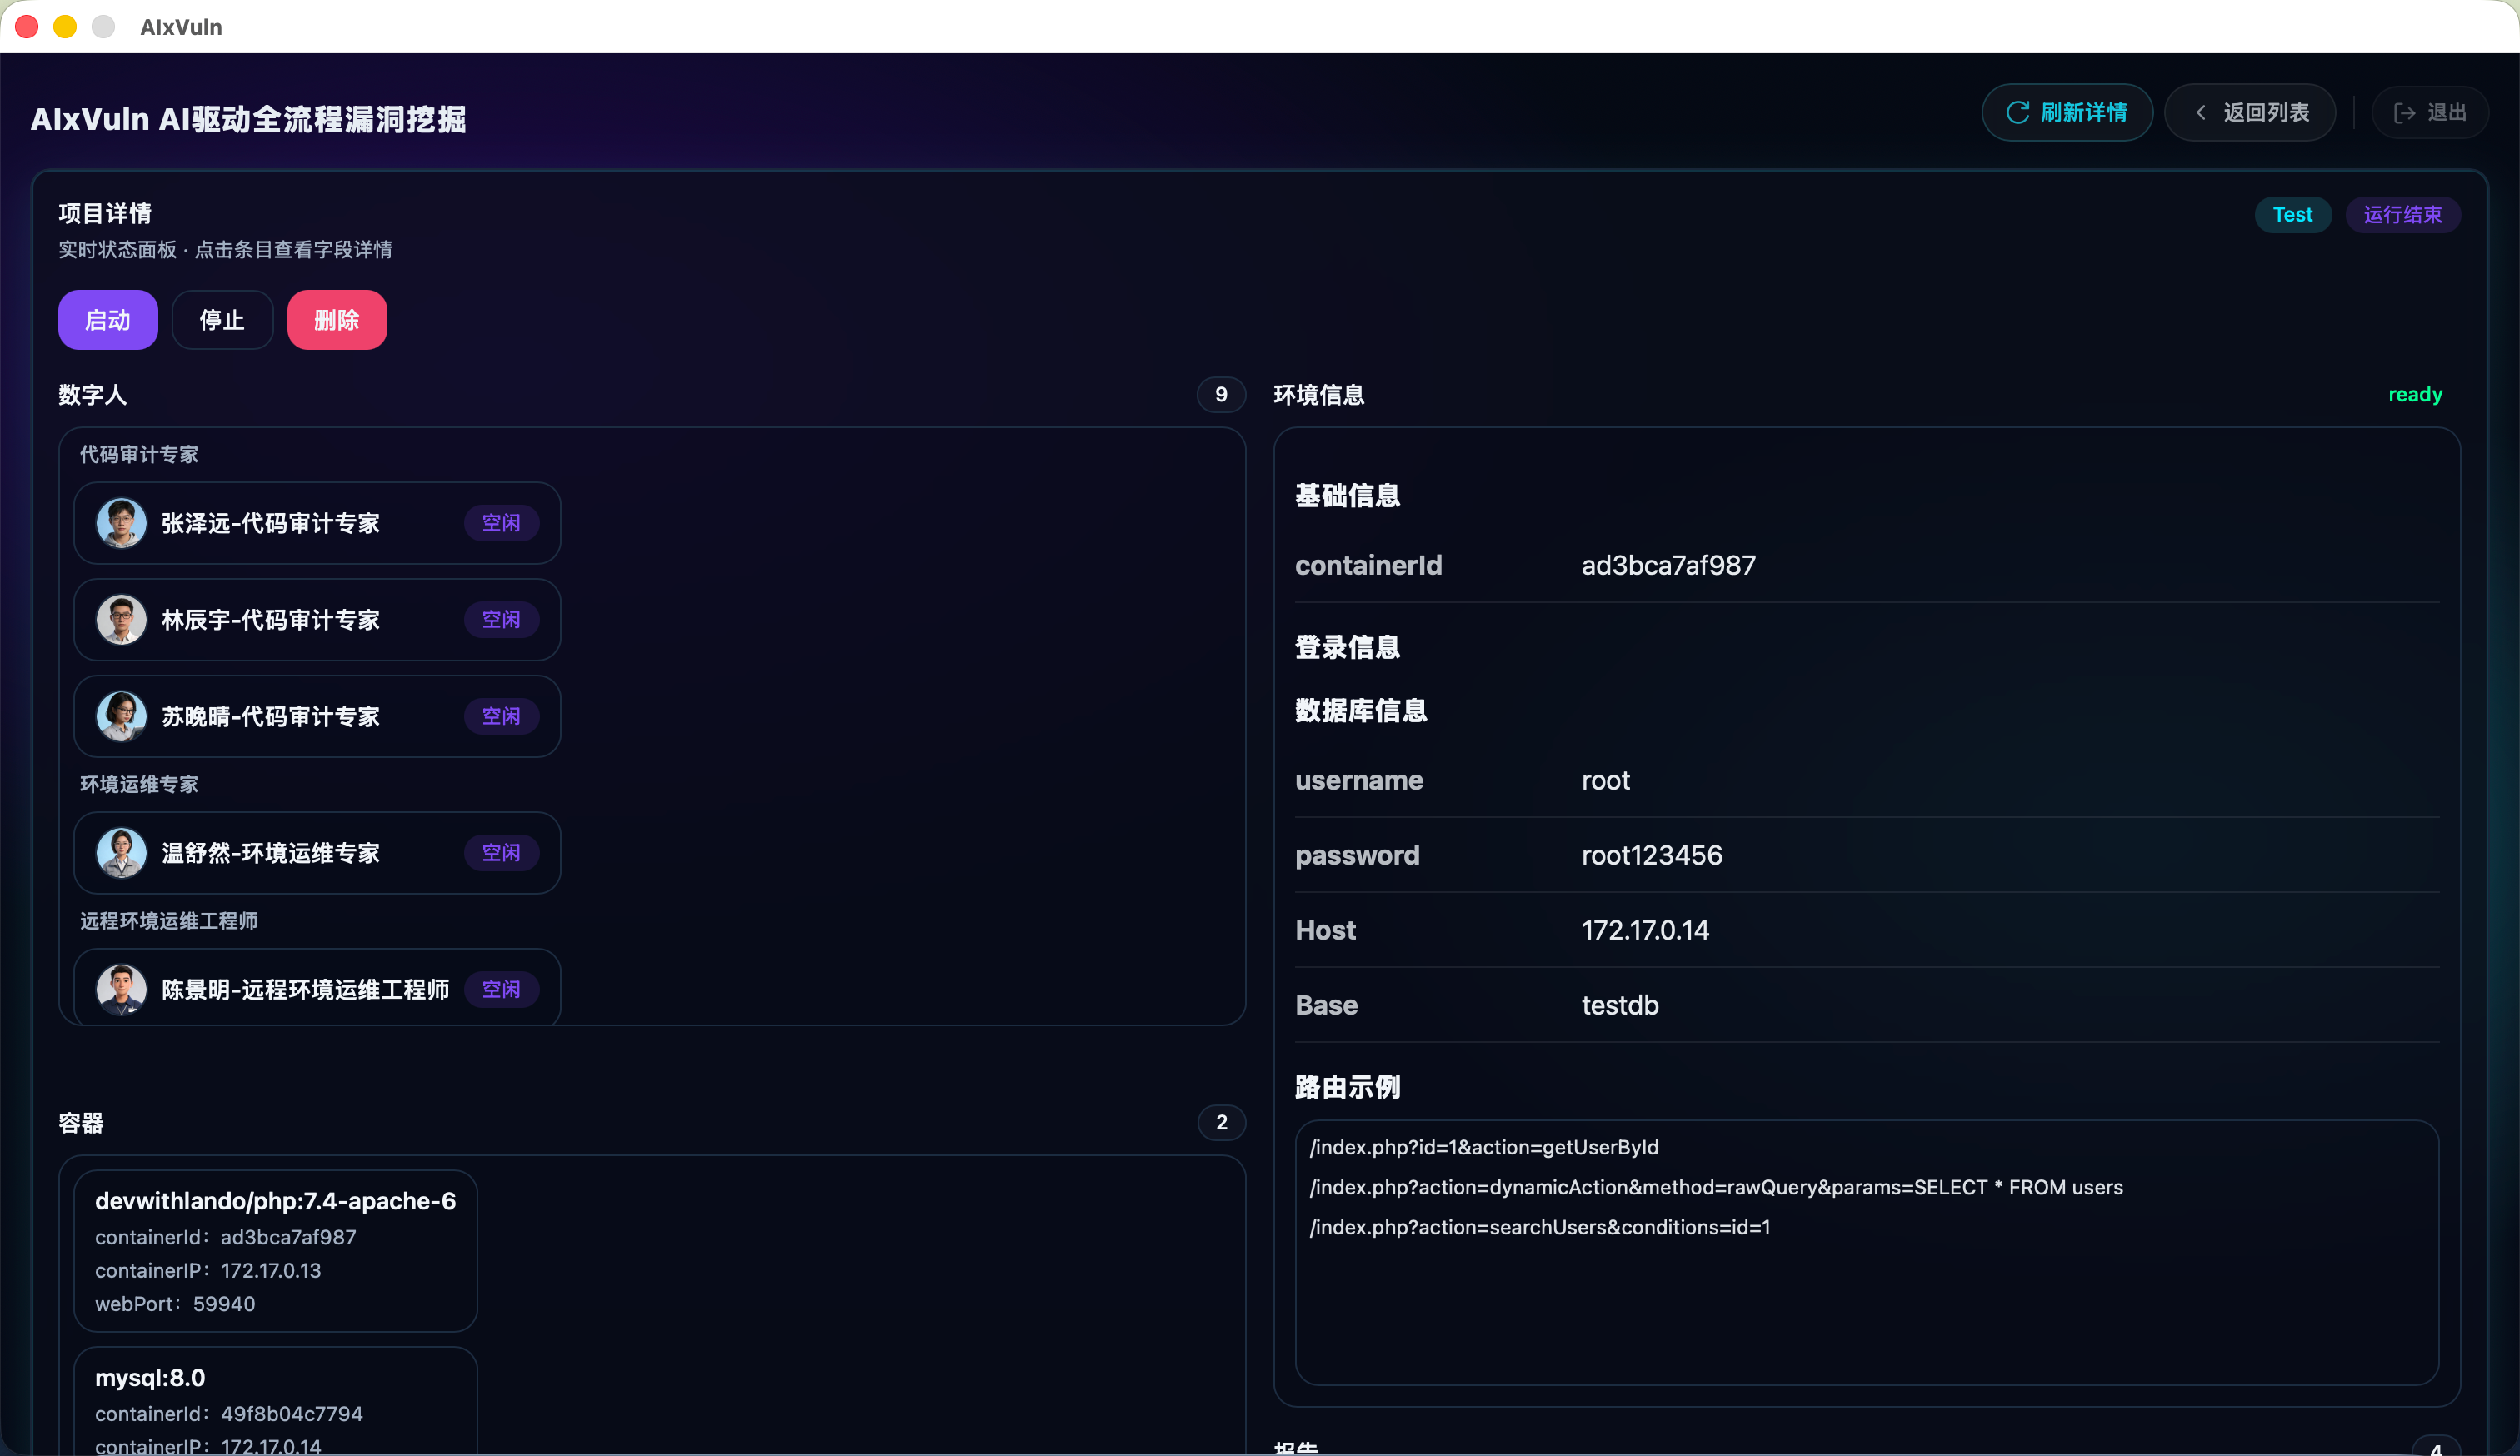The image size is (2520, 1456).
Task: Go back using 返回列表 button
Action: click(x=2250, y=113)
